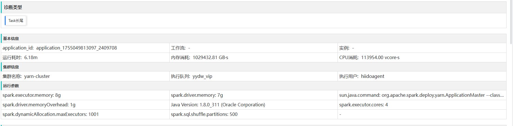Select the 工作流 cell

(181, 48)
